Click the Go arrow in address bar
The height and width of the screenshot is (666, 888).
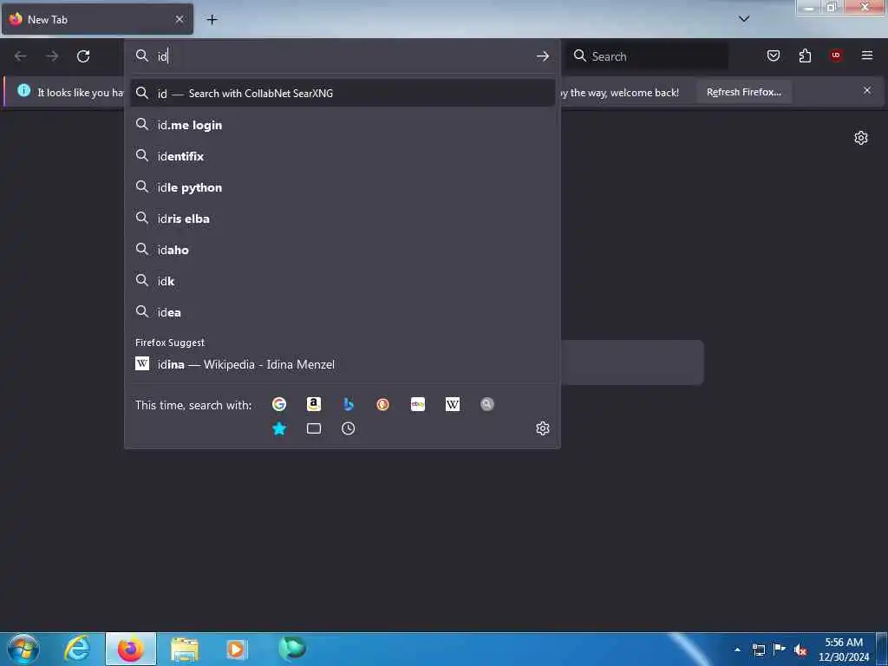543,56
